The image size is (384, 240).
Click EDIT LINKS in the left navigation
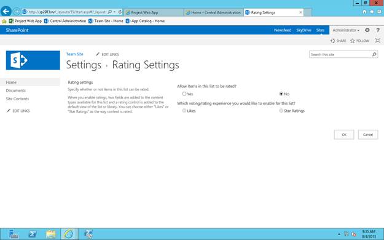pos(18,111)
